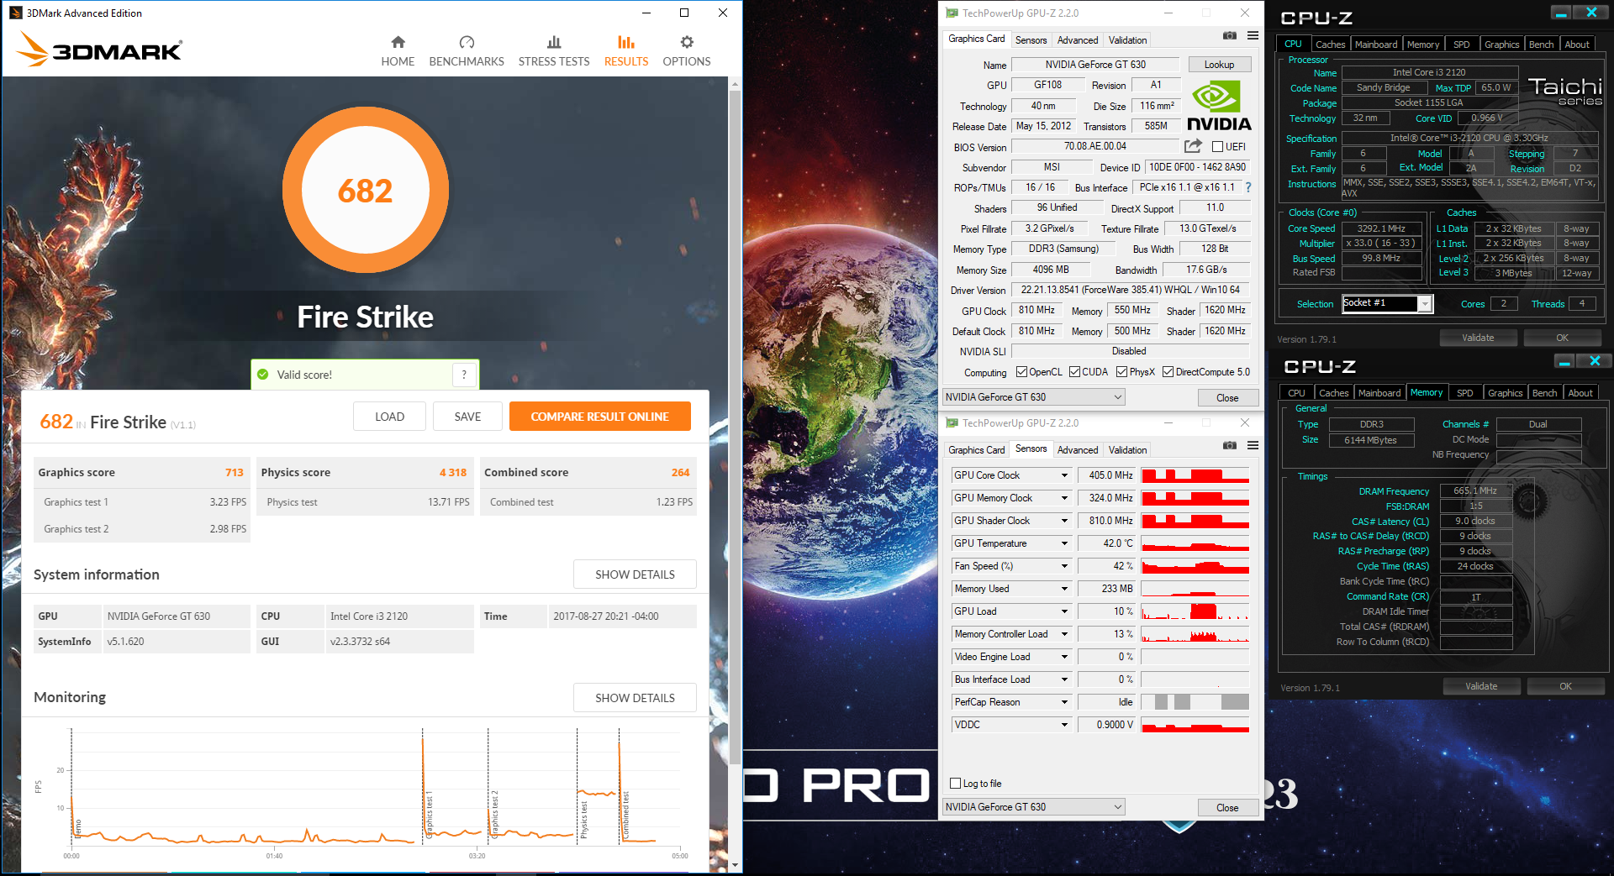The width and height of the screenshot is (1614, 876).
Task: Click the Bus Interface question mark icon
Action: 1247,187
